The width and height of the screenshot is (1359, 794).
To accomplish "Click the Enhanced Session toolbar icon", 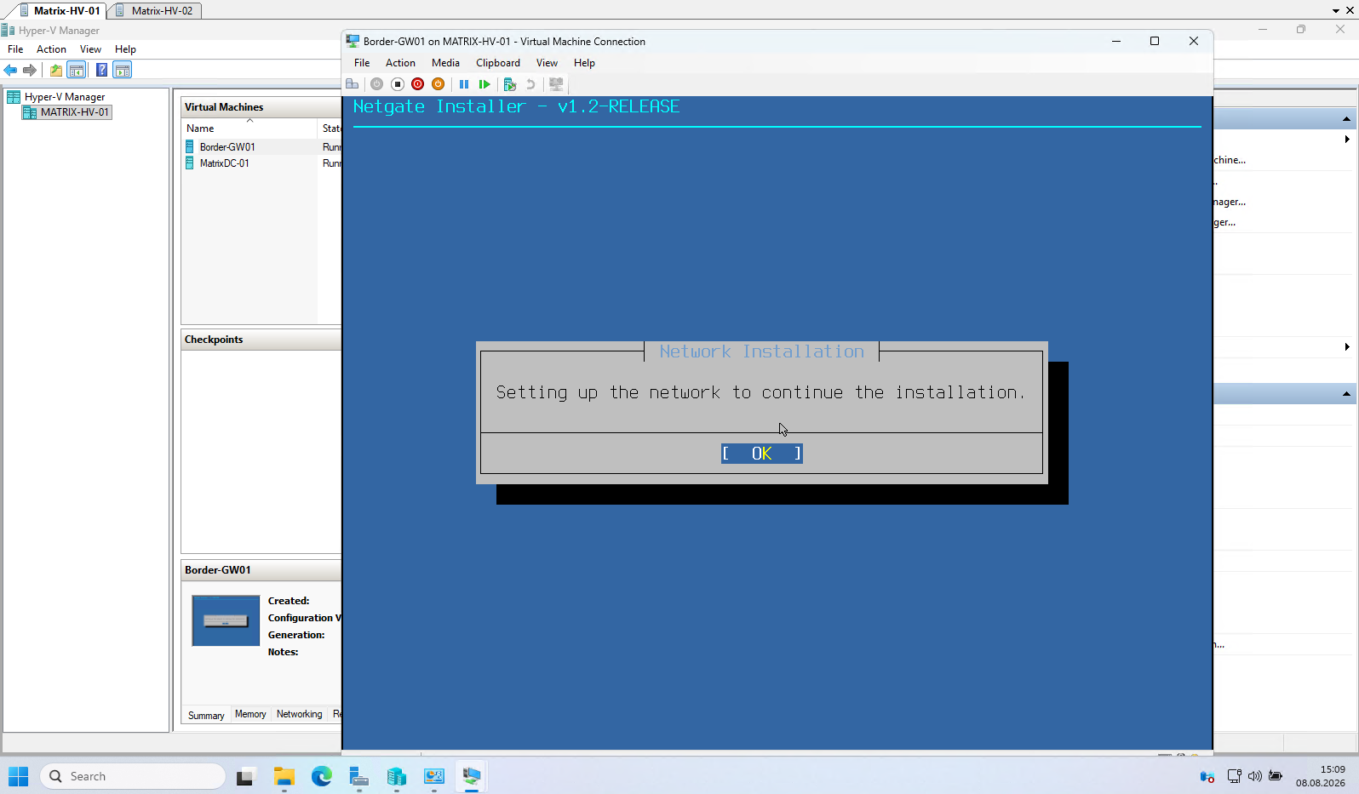I will 556,84.
